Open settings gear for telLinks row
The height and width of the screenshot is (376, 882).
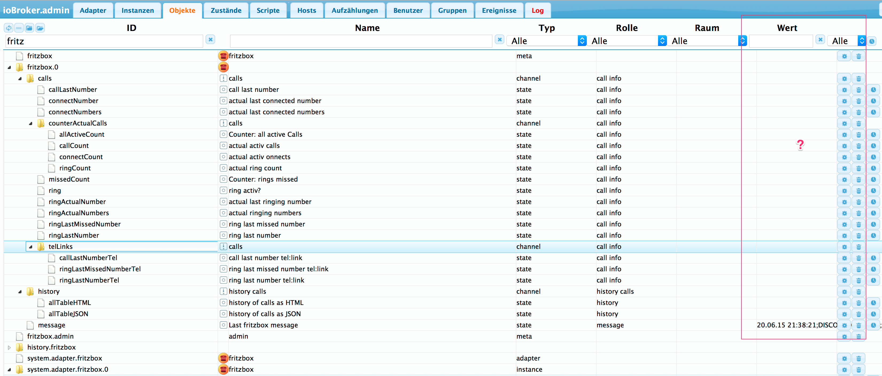coord(844,247)
